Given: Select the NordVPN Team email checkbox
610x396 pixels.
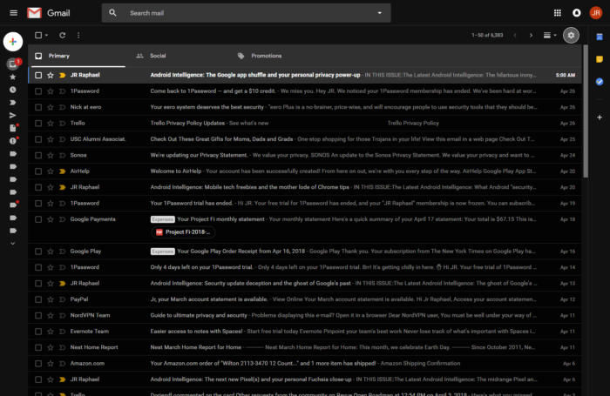Looking at the screenshot, I should point(38,316).
